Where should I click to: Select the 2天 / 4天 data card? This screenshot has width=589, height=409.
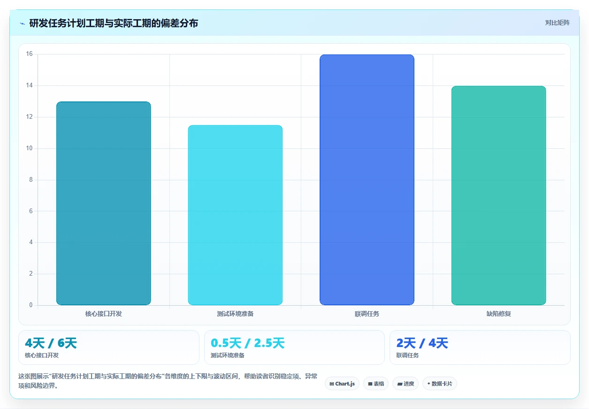[480, 347]
